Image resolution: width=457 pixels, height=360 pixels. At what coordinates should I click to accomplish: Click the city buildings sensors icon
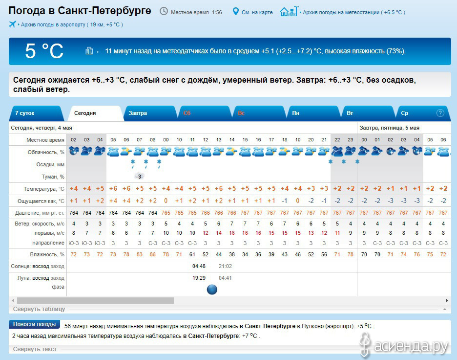tap(89, 51)
